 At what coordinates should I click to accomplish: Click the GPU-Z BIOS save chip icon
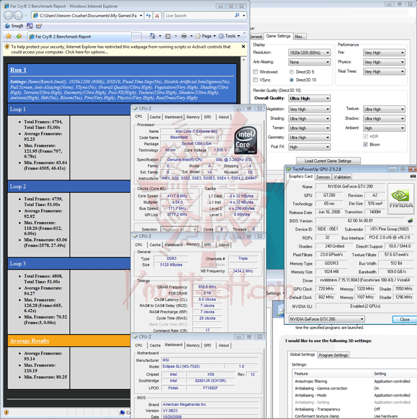pos(411,221)
